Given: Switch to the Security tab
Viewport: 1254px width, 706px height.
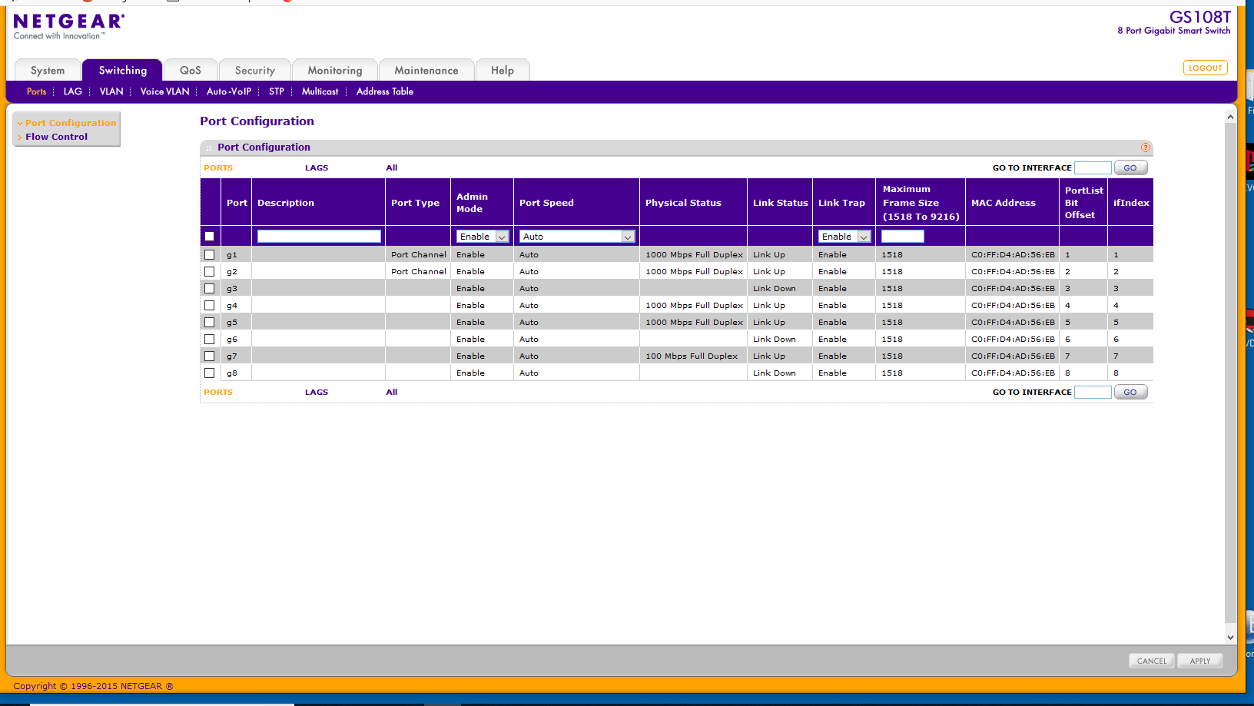Looking at the screenshot, I should click(254, 71).
